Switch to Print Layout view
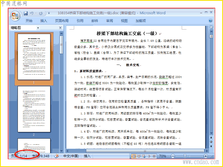The width and height of the screenshot is (223, 167). 134,156
